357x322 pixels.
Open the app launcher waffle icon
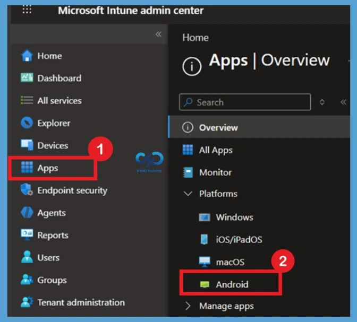click(x=27, y=10)
